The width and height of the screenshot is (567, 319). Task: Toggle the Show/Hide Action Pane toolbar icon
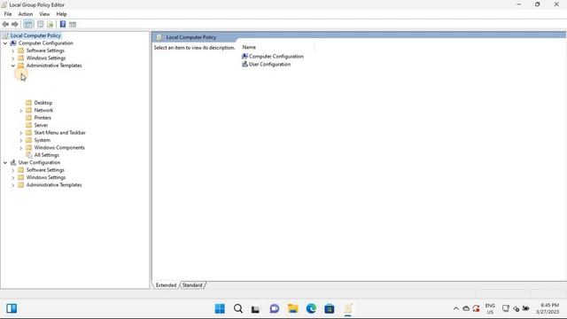tap(73, 24)
